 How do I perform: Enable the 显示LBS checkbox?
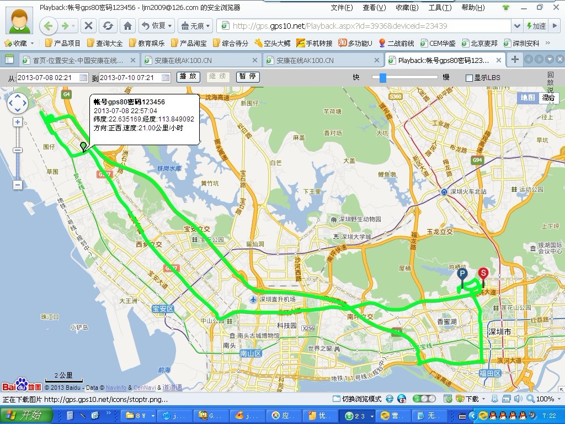tap(470, 78)
